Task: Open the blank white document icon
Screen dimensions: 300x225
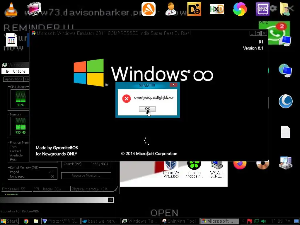Action: point(285,132)
